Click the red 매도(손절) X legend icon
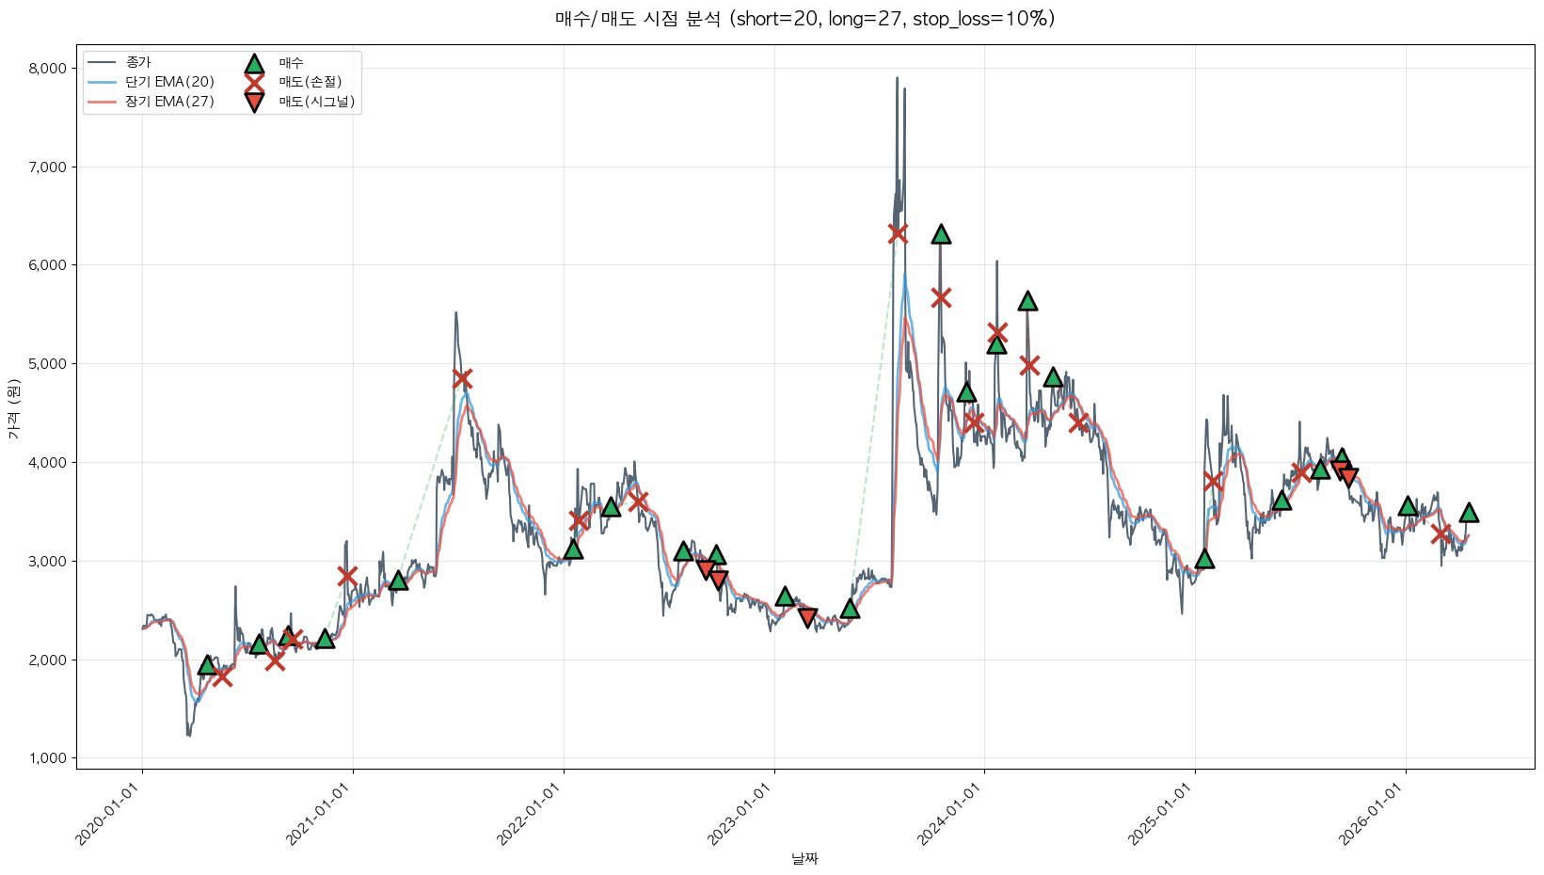The width and height of the screenshot is (1544, 875). (254, 83)
